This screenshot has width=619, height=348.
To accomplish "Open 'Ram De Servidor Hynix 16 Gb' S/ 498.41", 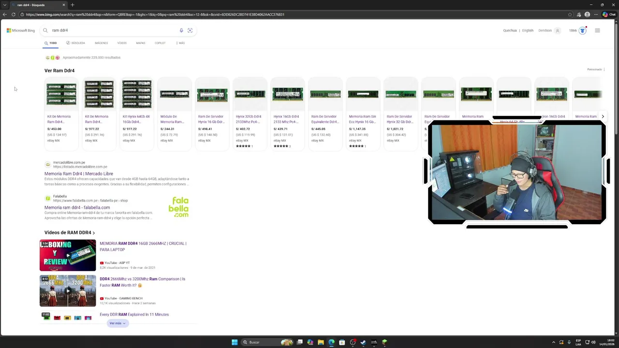I will click(x=212, y=114).
